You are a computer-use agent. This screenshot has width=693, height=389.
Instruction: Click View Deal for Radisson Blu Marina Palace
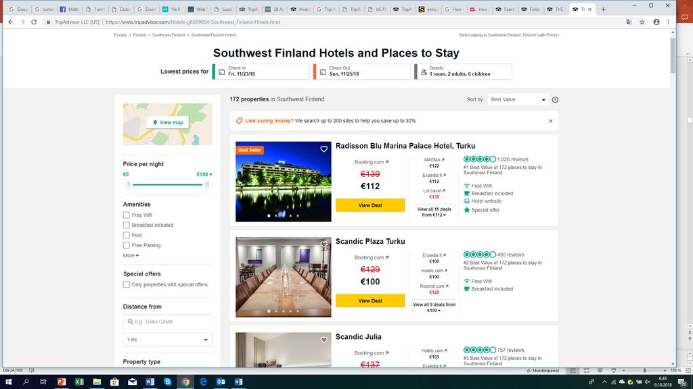pos(370,205)
